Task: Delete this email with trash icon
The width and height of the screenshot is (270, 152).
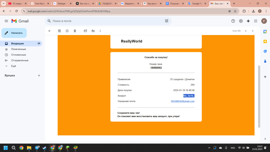Action: (75, 31)
